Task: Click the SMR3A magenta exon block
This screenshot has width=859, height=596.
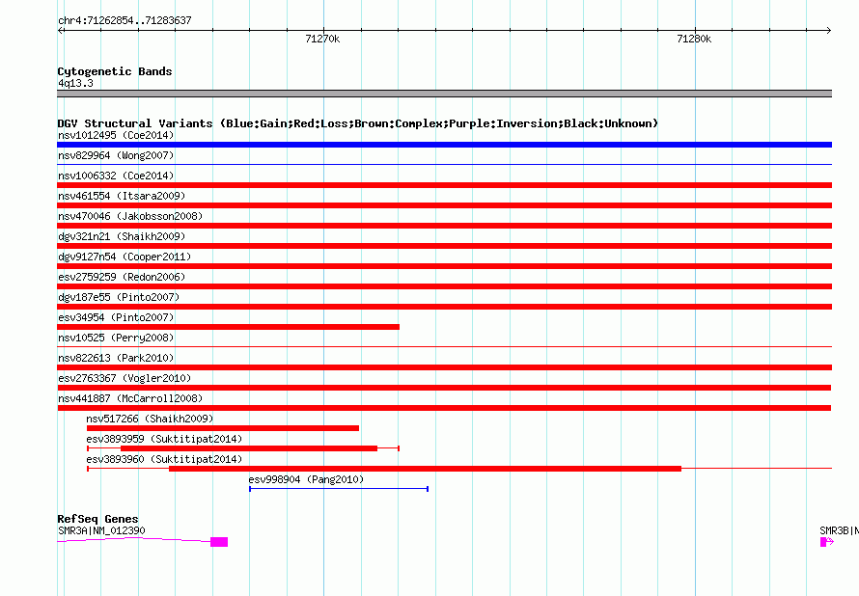Action: [x=219, y=542]
